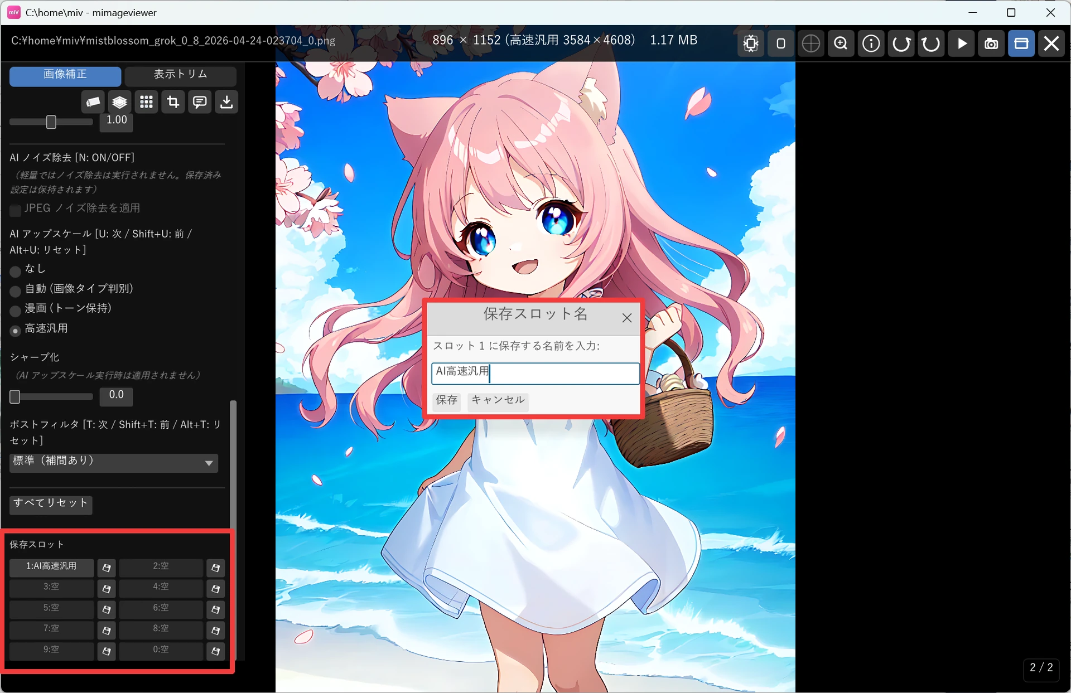Click save icon beside slot 2:空
The height and width of the screenshot is (693, 1071).
point(215,568)
